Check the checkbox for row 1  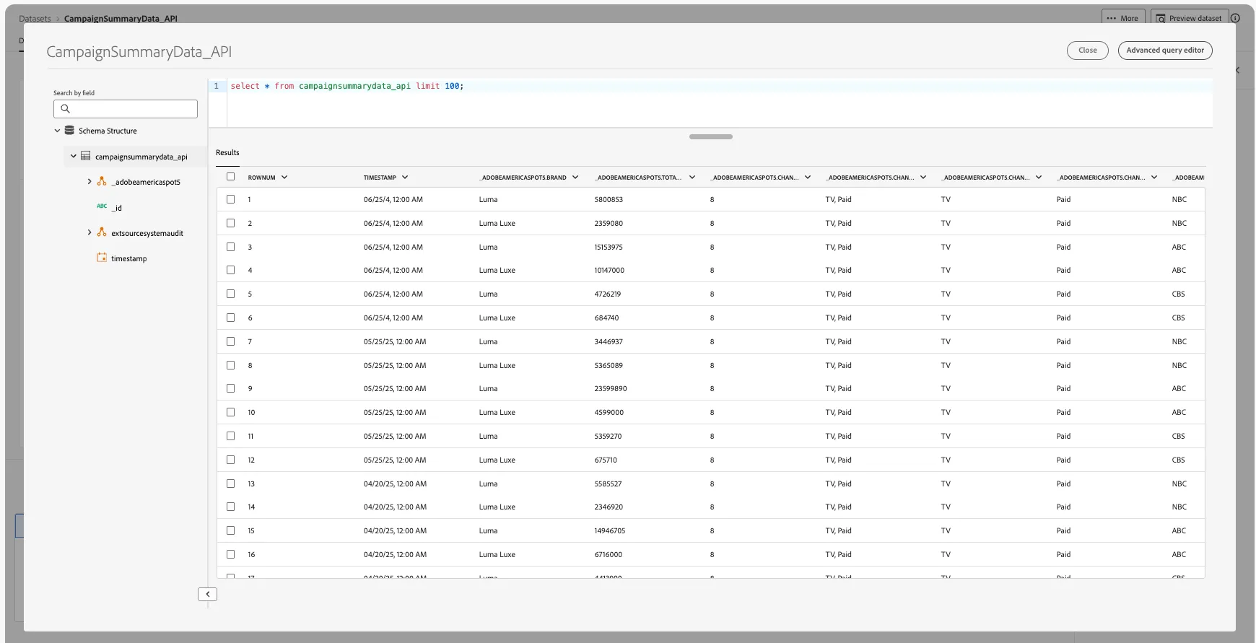pyautogui.click(x=231, y=199)
